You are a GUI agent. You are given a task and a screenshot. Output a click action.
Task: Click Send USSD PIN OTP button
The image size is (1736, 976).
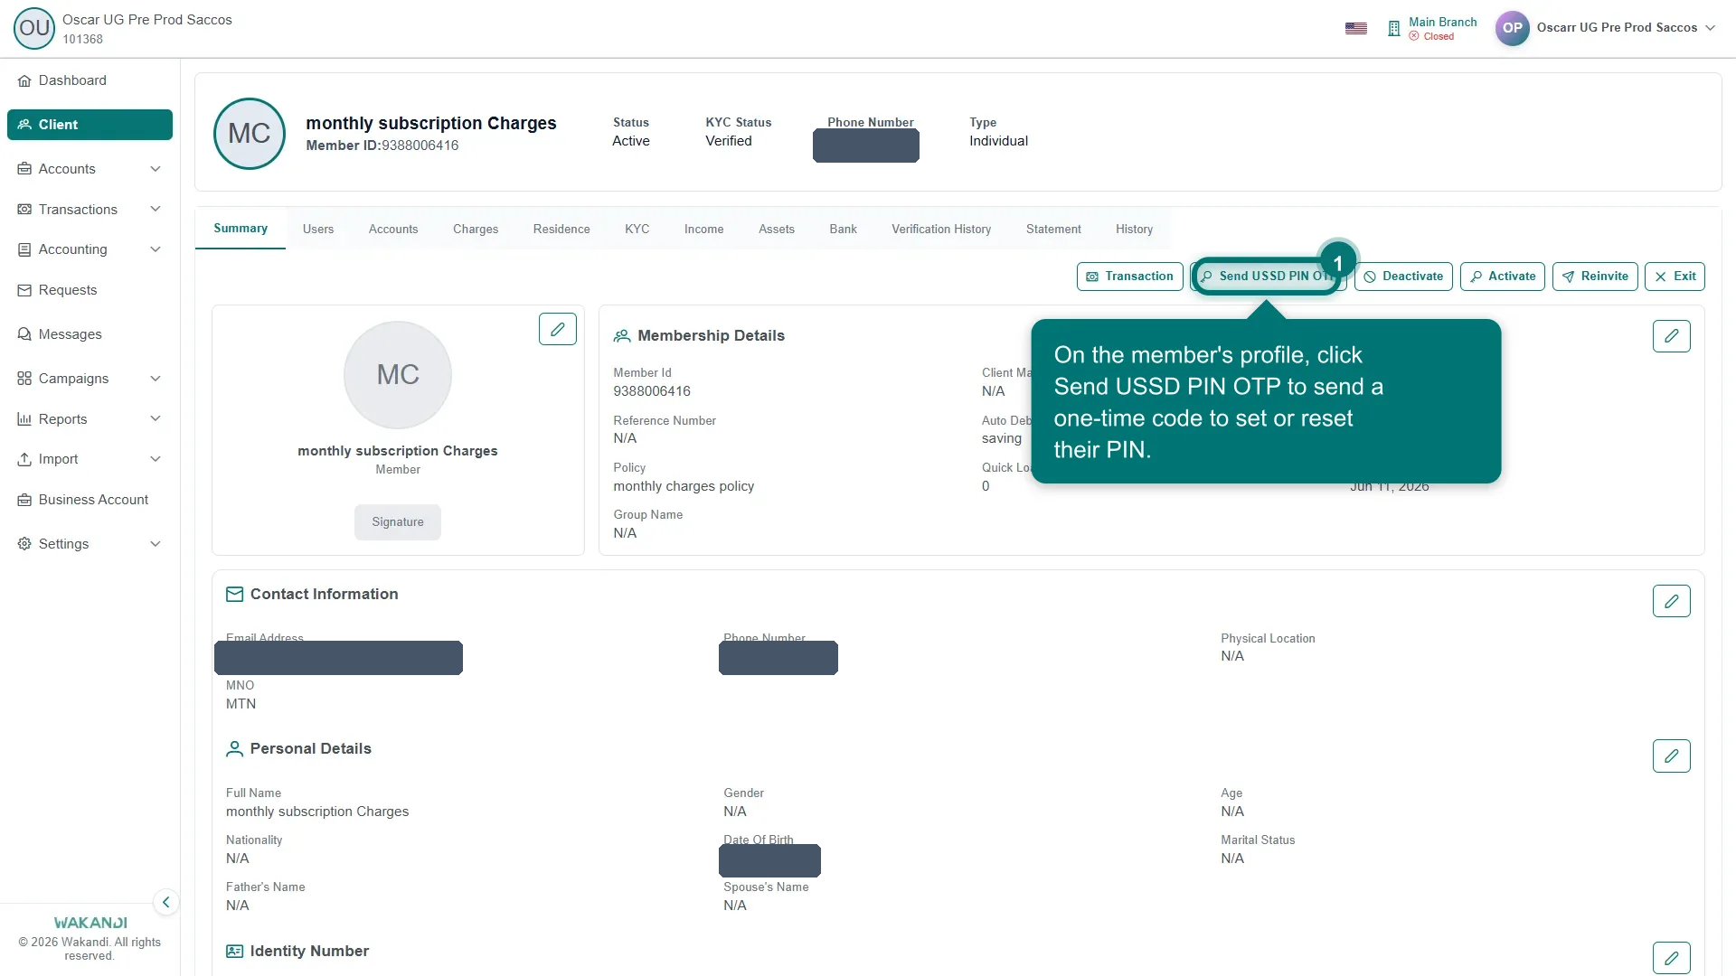pos(1269,277)
